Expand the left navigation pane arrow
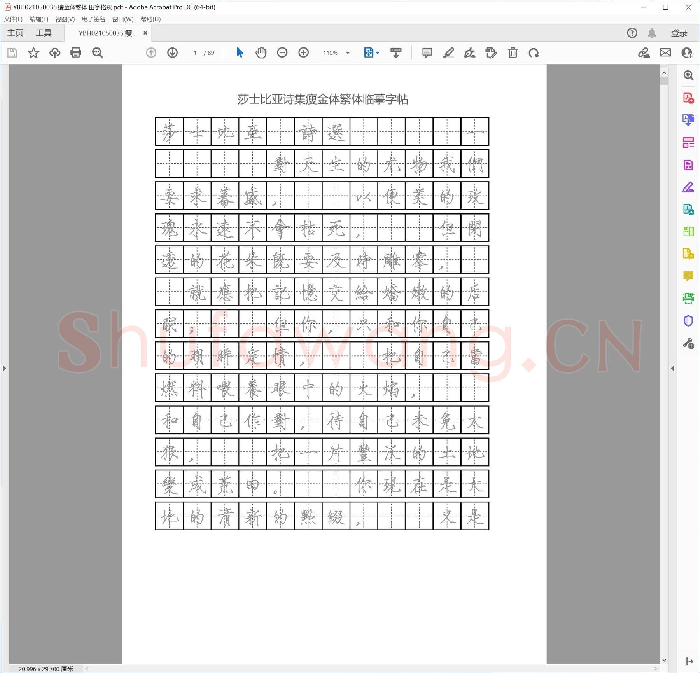This screenshot has height=673, width=700. 4,368
